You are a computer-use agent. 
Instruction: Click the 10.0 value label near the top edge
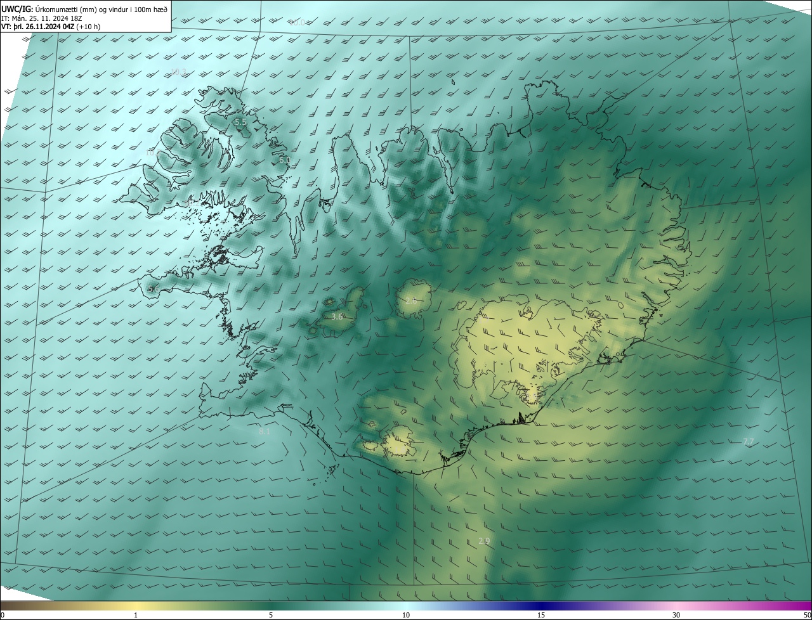click(x=297, y=22)
